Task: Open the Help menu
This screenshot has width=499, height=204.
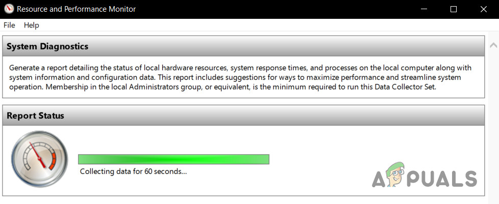Action: coord(31,25)
